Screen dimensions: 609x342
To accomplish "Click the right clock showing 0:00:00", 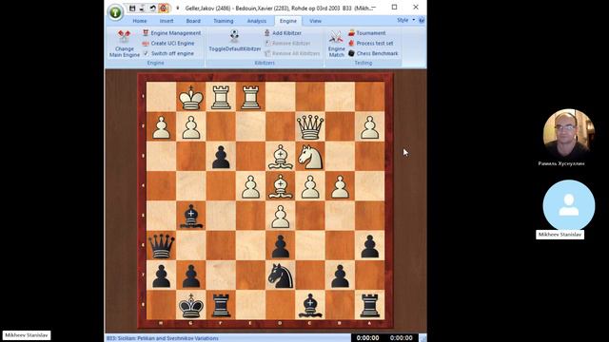I will [402, 338].
